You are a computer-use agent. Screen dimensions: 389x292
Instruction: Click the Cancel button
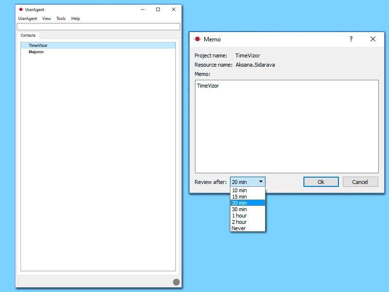click(x=360, y=182)
